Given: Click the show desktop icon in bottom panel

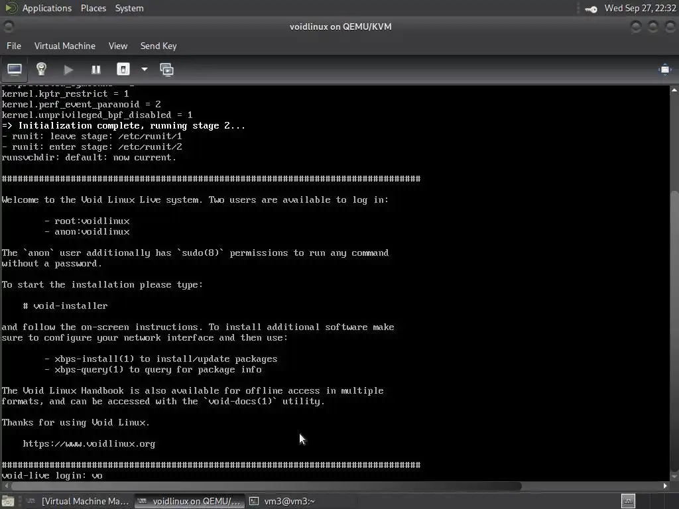Looking at the screenshot, I should [x=8, y=501].
